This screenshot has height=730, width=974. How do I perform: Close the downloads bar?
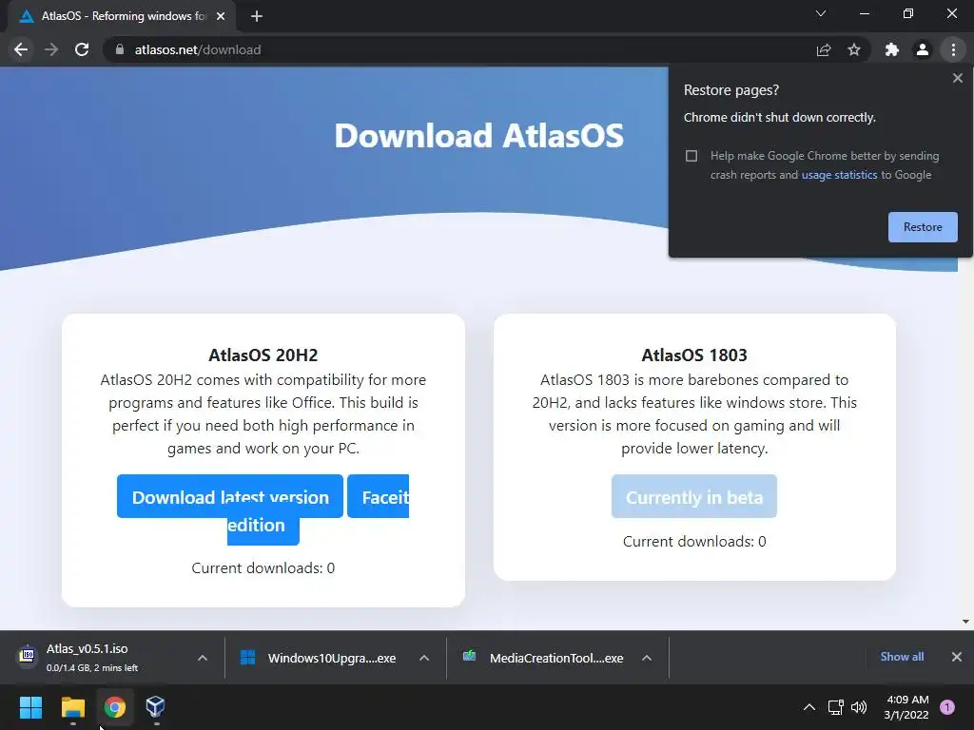click(x=957, y=657)
